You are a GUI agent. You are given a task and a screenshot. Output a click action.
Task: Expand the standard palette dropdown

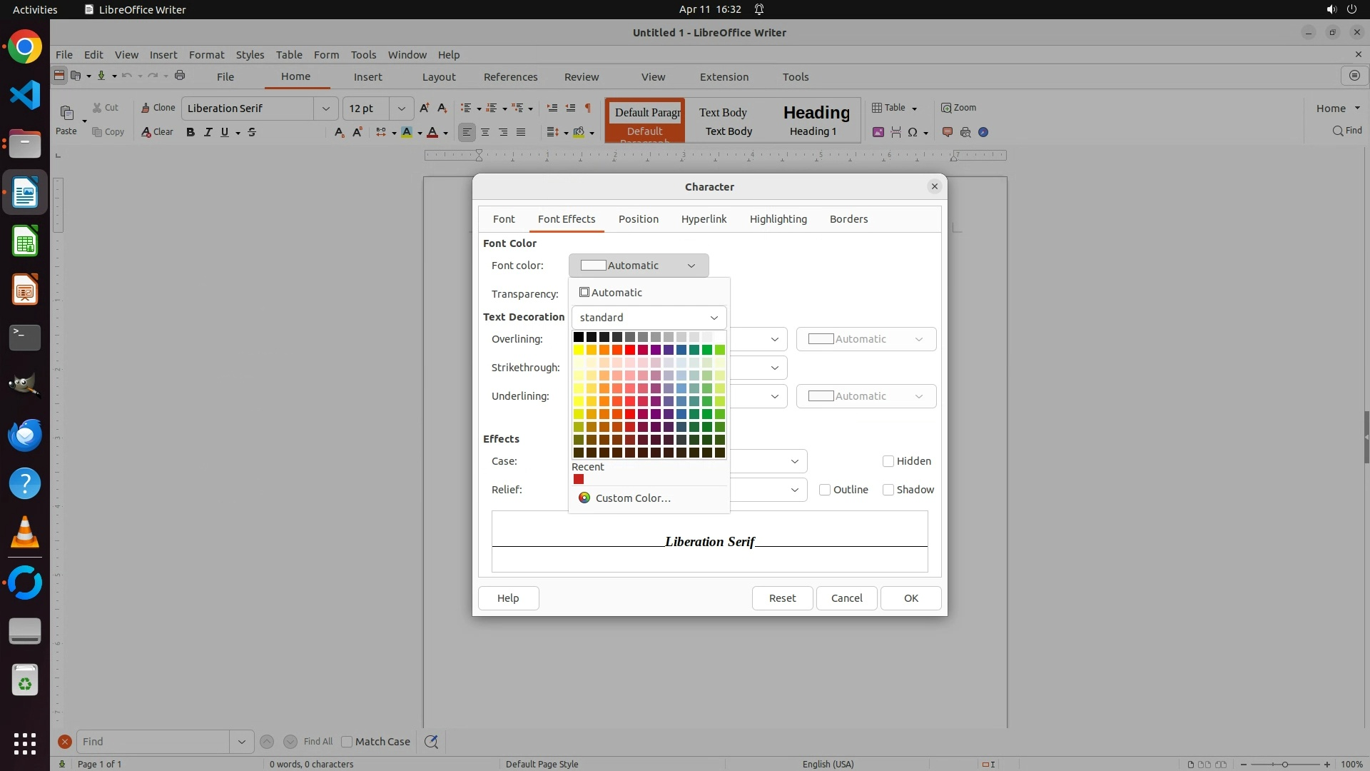pyautogui.click(x=649, y=318)
